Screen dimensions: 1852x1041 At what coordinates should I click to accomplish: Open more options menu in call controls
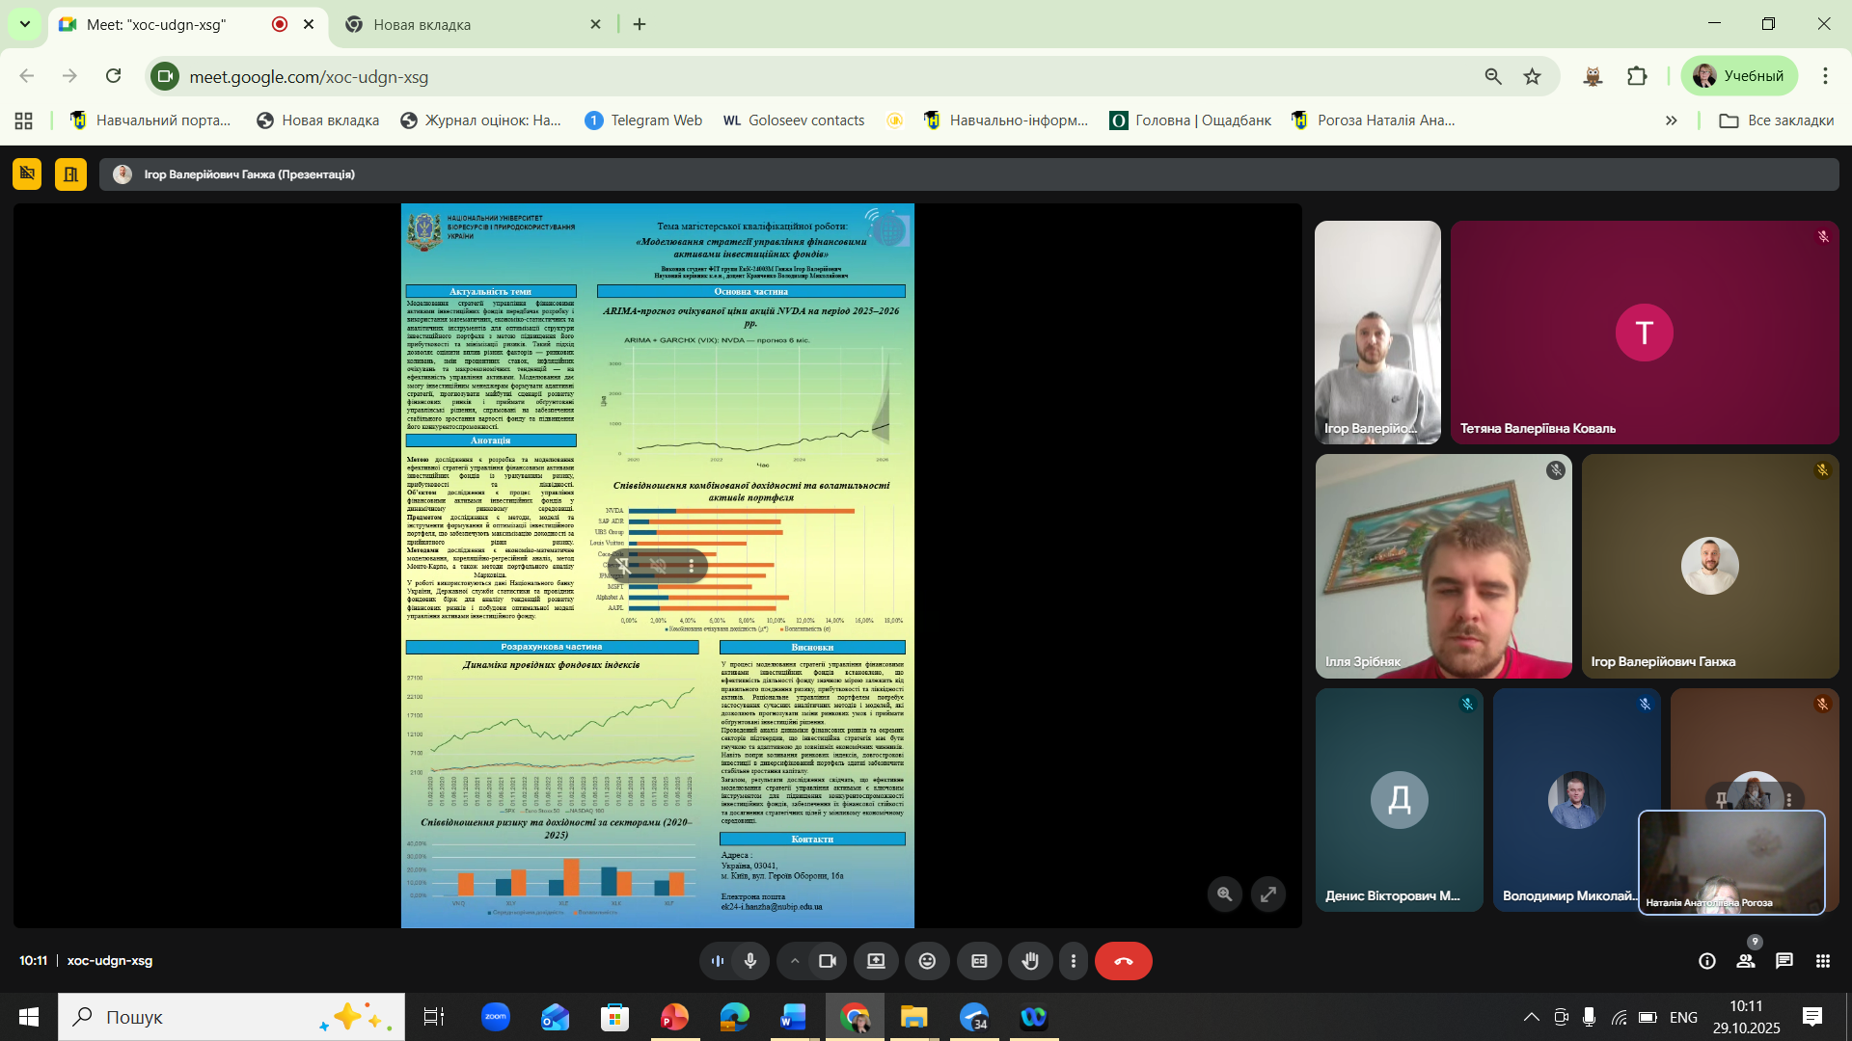(1073, 961)
